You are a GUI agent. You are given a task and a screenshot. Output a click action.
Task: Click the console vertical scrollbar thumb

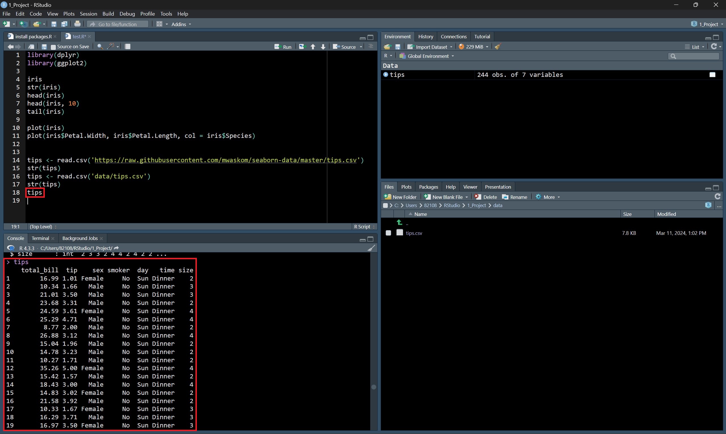374,387
